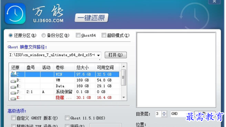226x127 pixels.
Task: Enable the Ghost64 checkbox
Action: [78, 35]
